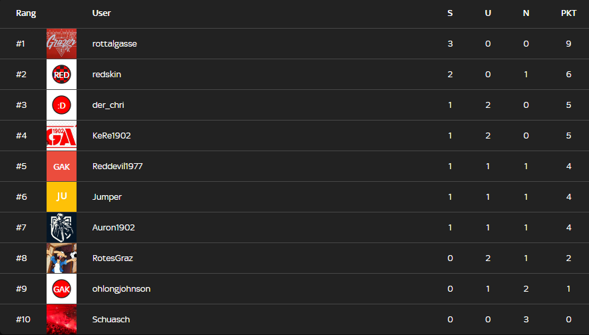The height and width of the screenshot is (335, 589).
Task: Open the rottalgasse user profile
Action: click(x=114, y=43)
